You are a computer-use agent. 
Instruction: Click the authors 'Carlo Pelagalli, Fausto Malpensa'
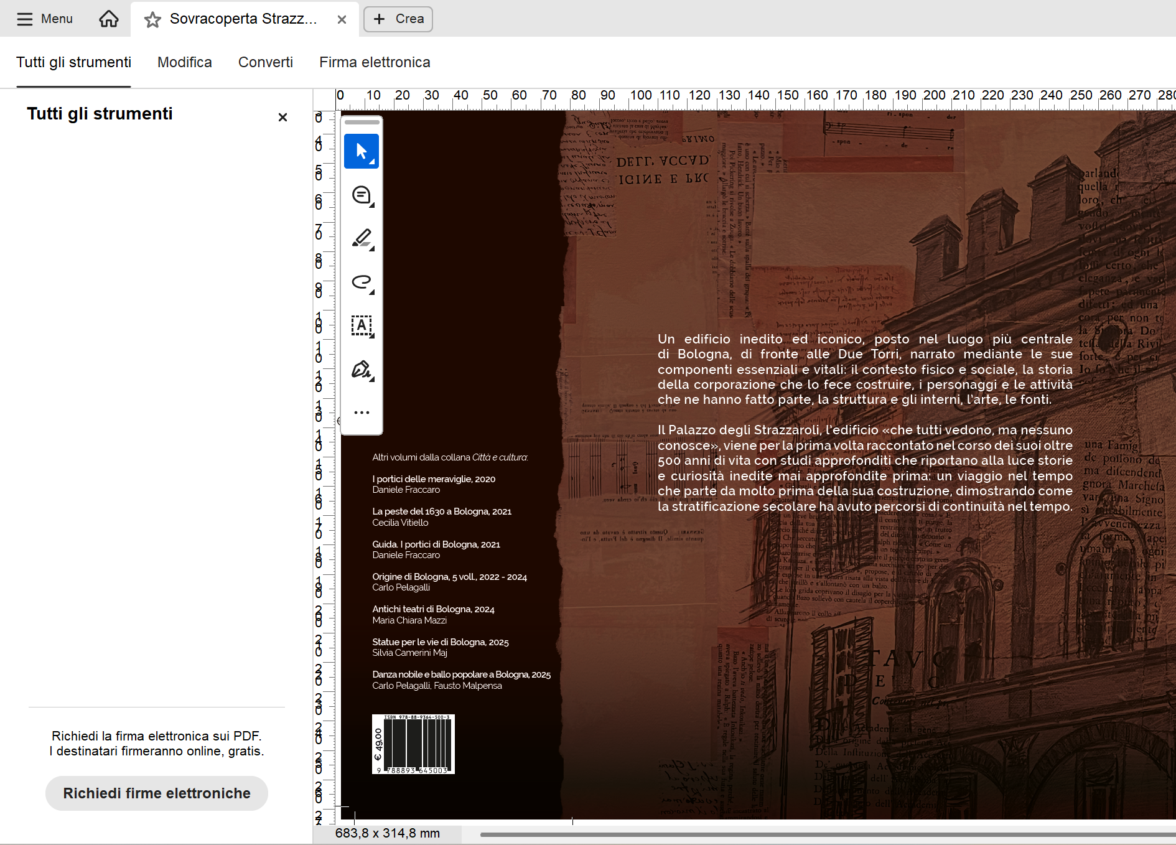click(x=437, y=686)
